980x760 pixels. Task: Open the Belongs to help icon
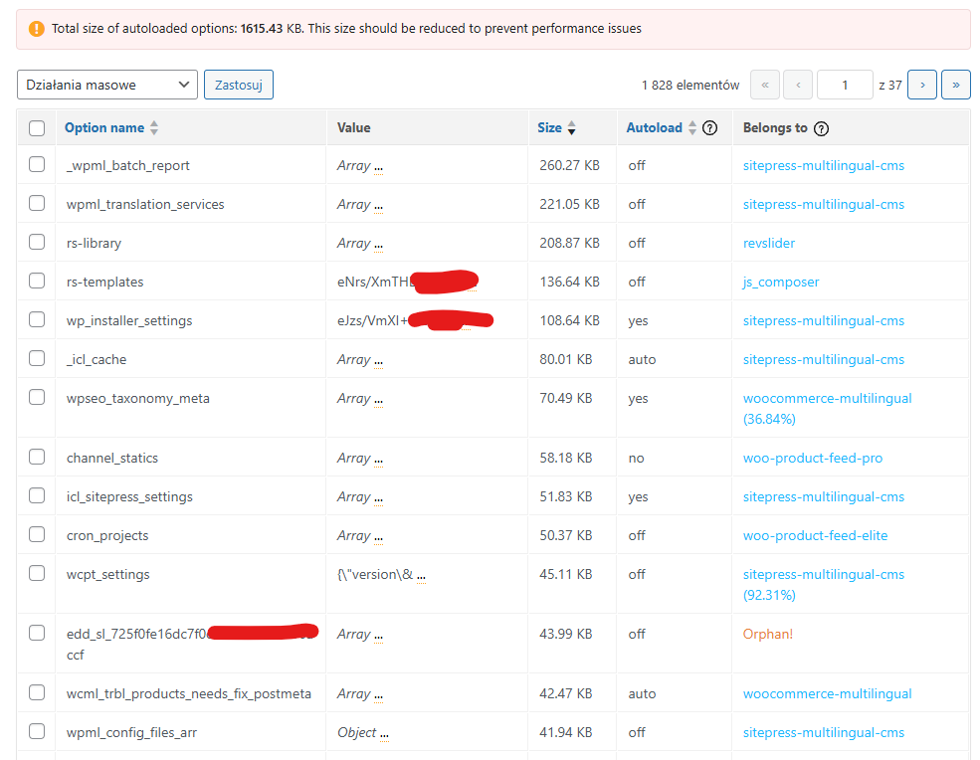click(x=821, y=128)
